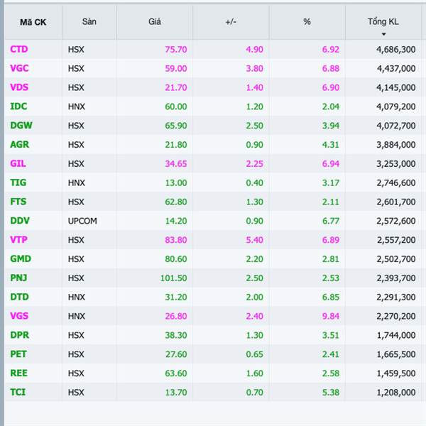Screen dimensions: 426x426
Task: Open the IDC stock ticker
Action: coord(18,106)
